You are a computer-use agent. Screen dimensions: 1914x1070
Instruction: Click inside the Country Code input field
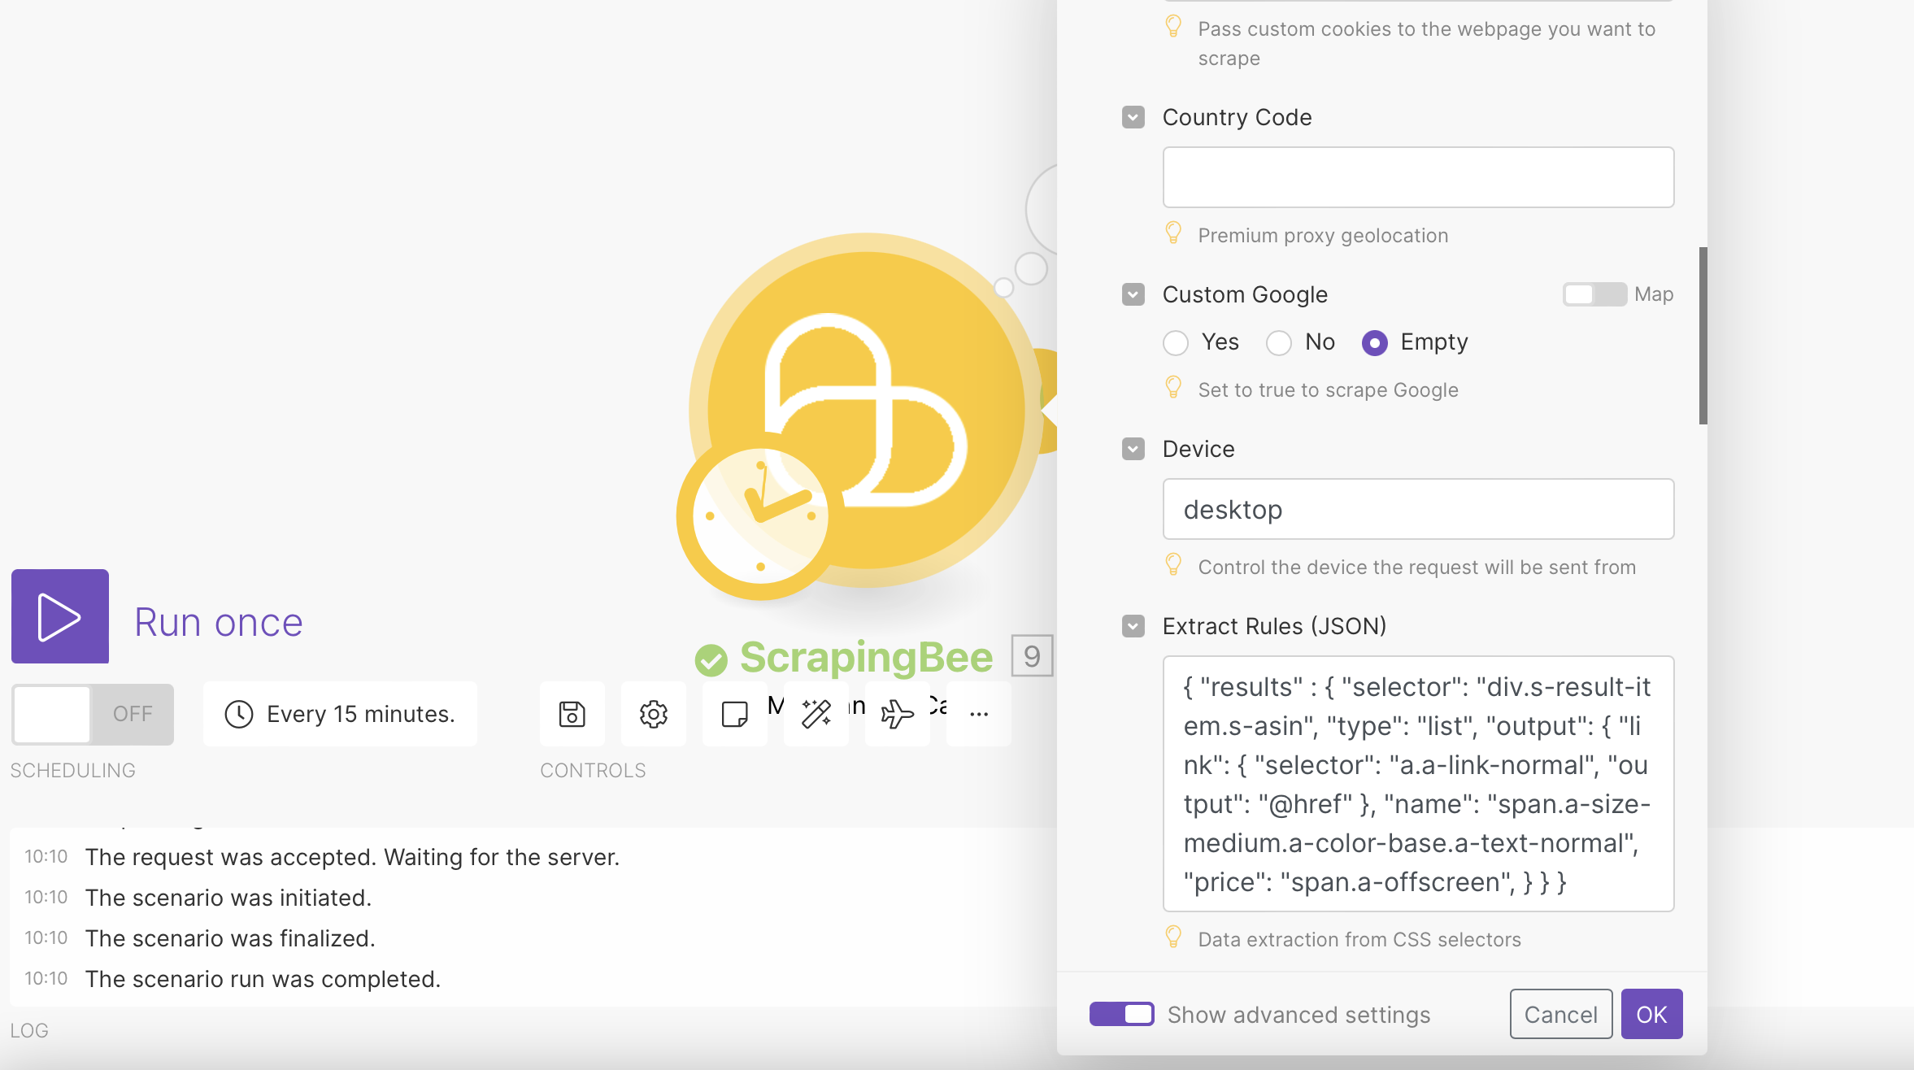coord(1418,177)
